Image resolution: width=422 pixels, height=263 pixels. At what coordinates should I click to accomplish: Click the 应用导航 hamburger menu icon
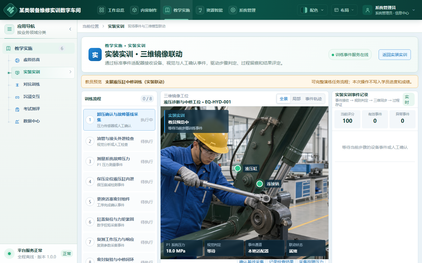click(x=9, y=29)
